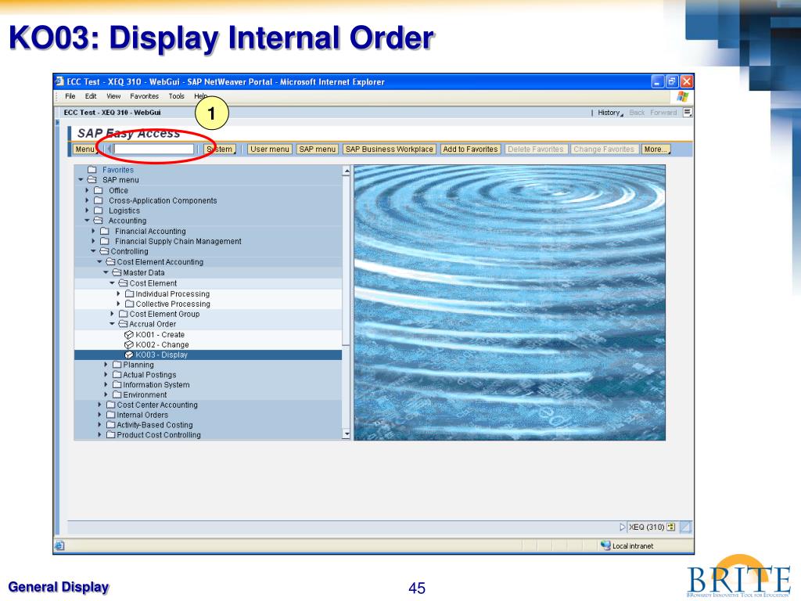The width and height of the screenshot is (801, 601).
Task: Click the Windows flag logo in the menu bar
Action: pos(682,96)
